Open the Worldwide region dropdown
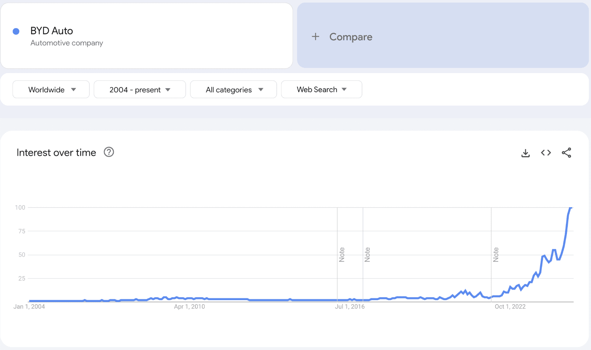The height and width of the screenshot is (350, 591). pyautogui.click(x=51, y=89)
